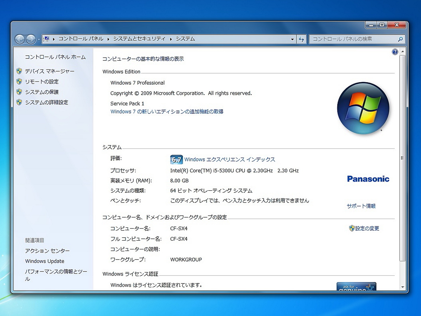The image size is (421, 316).
Task: Click the Windows 7 Professional text
Action: 138,83
